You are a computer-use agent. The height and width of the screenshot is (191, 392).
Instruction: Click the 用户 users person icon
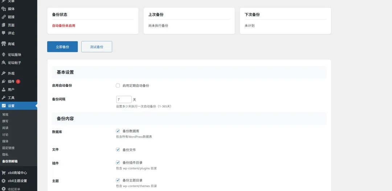(4, 89)
